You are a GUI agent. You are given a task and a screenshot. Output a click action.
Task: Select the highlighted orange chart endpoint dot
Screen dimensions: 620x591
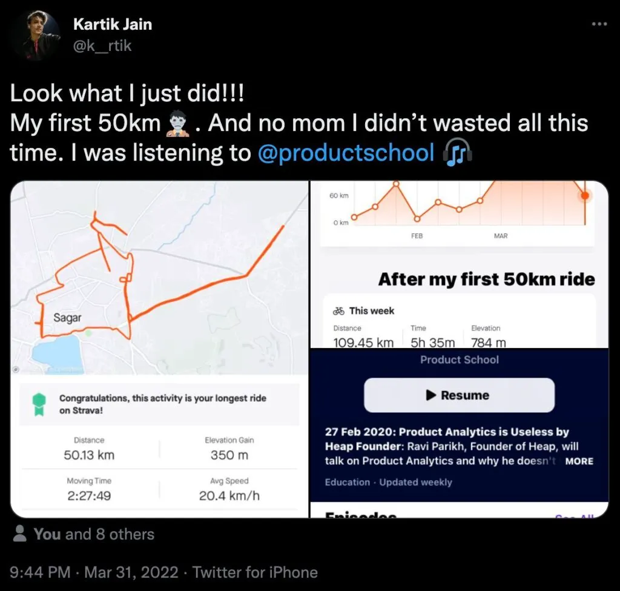(x=585, y=195)
